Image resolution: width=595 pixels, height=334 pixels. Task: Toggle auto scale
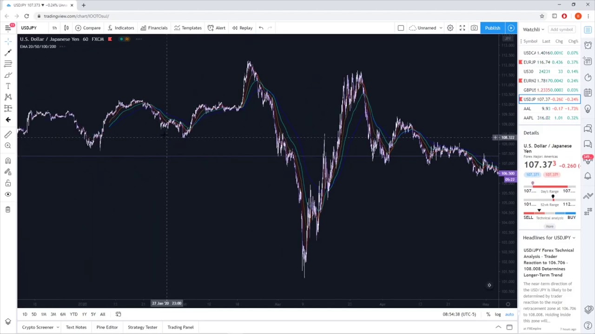click(509, 315)
